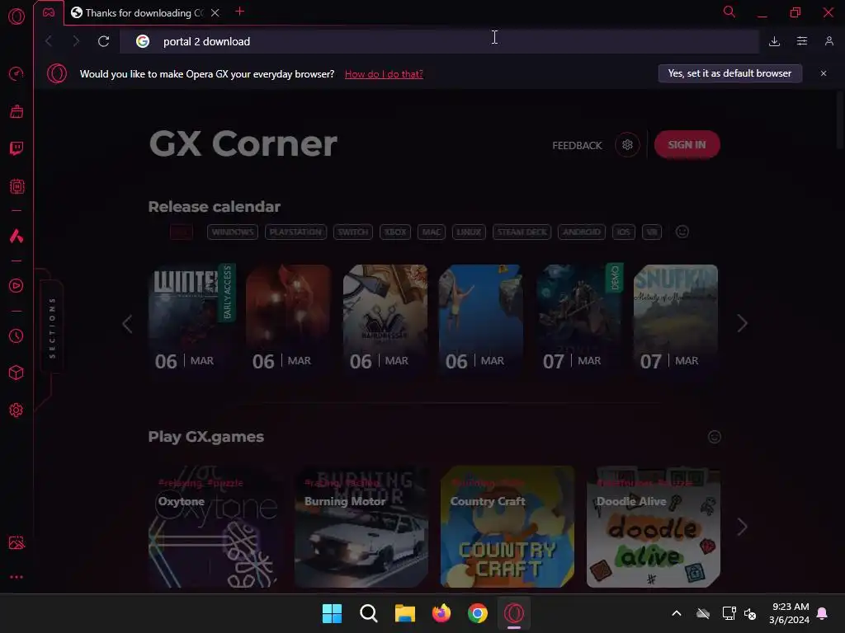
Task: Open Settings gear in the sidebar
Action: [17, 410]
